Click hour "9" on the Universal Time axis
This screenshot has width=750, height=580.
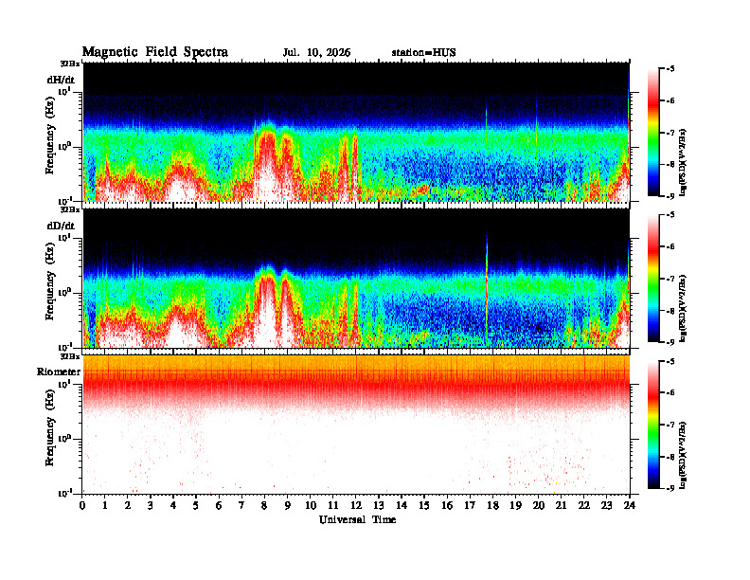tap(288, 505)
